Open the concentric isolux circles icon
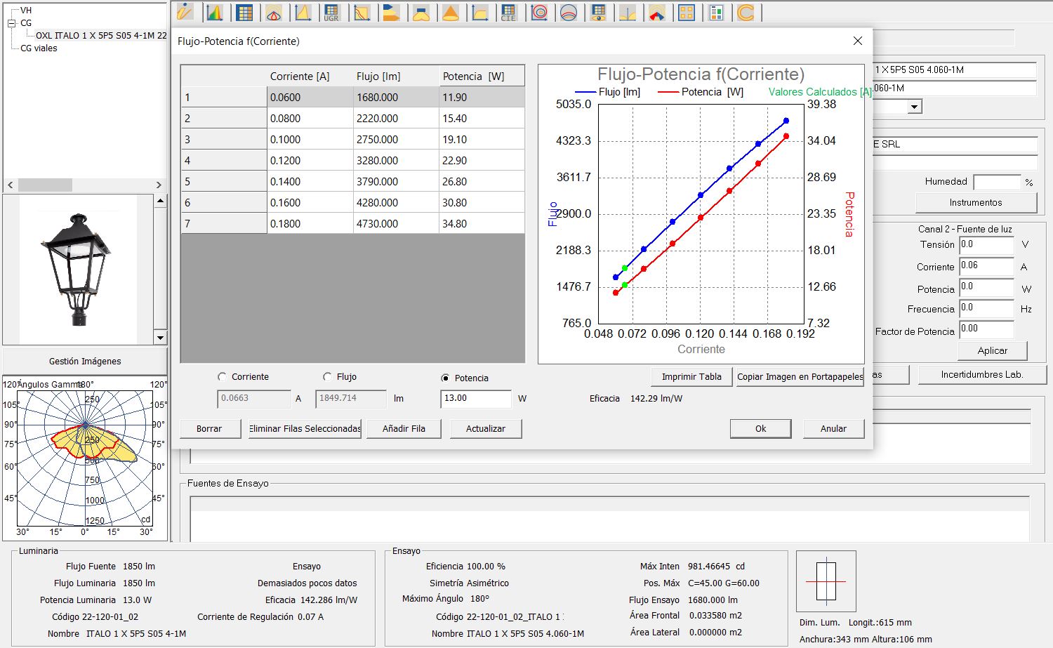 click(x=539, y=13)
